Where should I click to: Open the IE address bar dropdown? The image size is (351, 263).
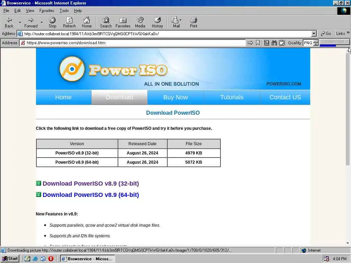(314, 34)
